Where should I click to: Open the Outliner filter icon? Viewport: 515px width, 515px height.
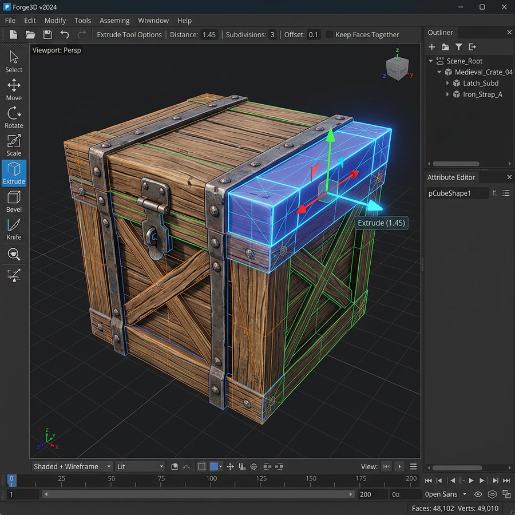458,47
